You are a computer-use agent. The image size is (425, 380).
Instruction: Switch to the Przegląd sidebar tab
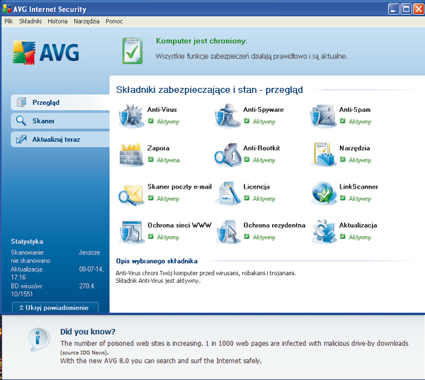(59, 102)
